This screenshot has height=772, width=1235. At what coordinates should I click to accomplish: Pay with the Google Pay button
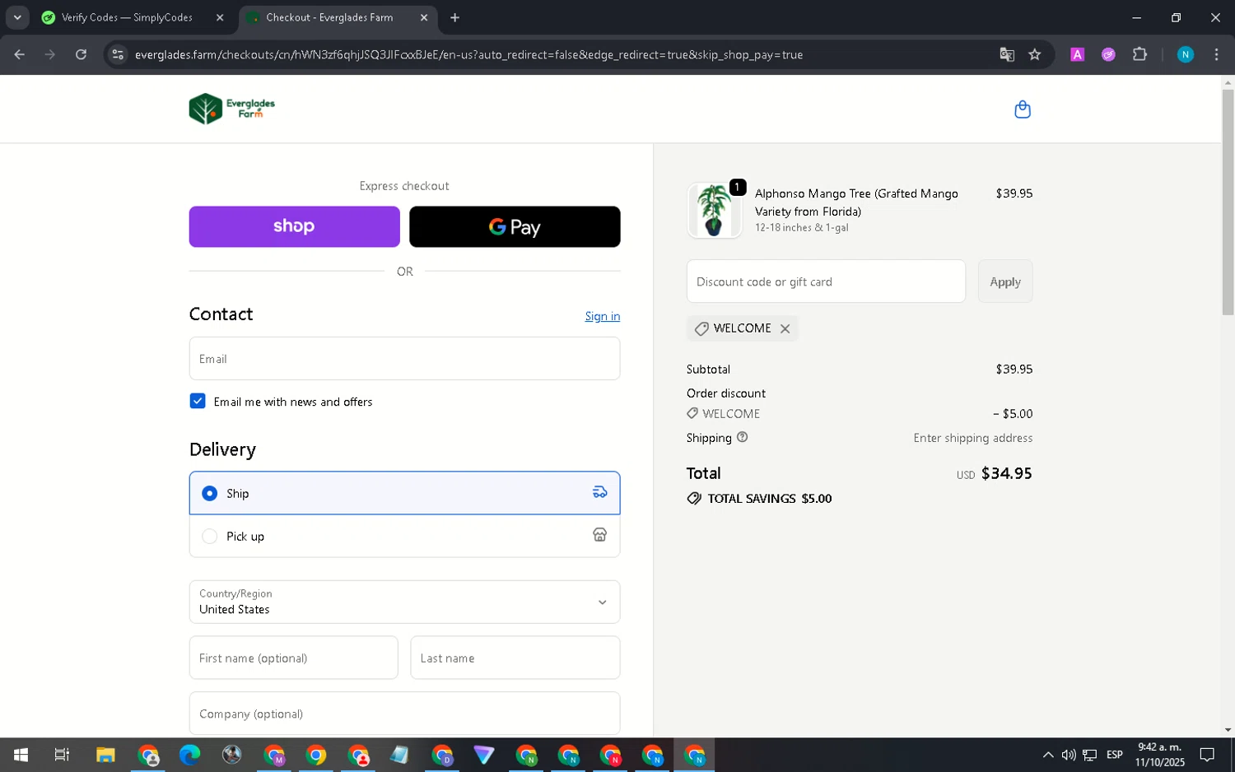(x=515, y=226)
